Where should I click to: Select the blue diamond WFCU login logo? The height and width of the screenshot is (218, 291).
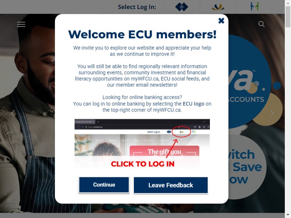[x=182, y=7]
